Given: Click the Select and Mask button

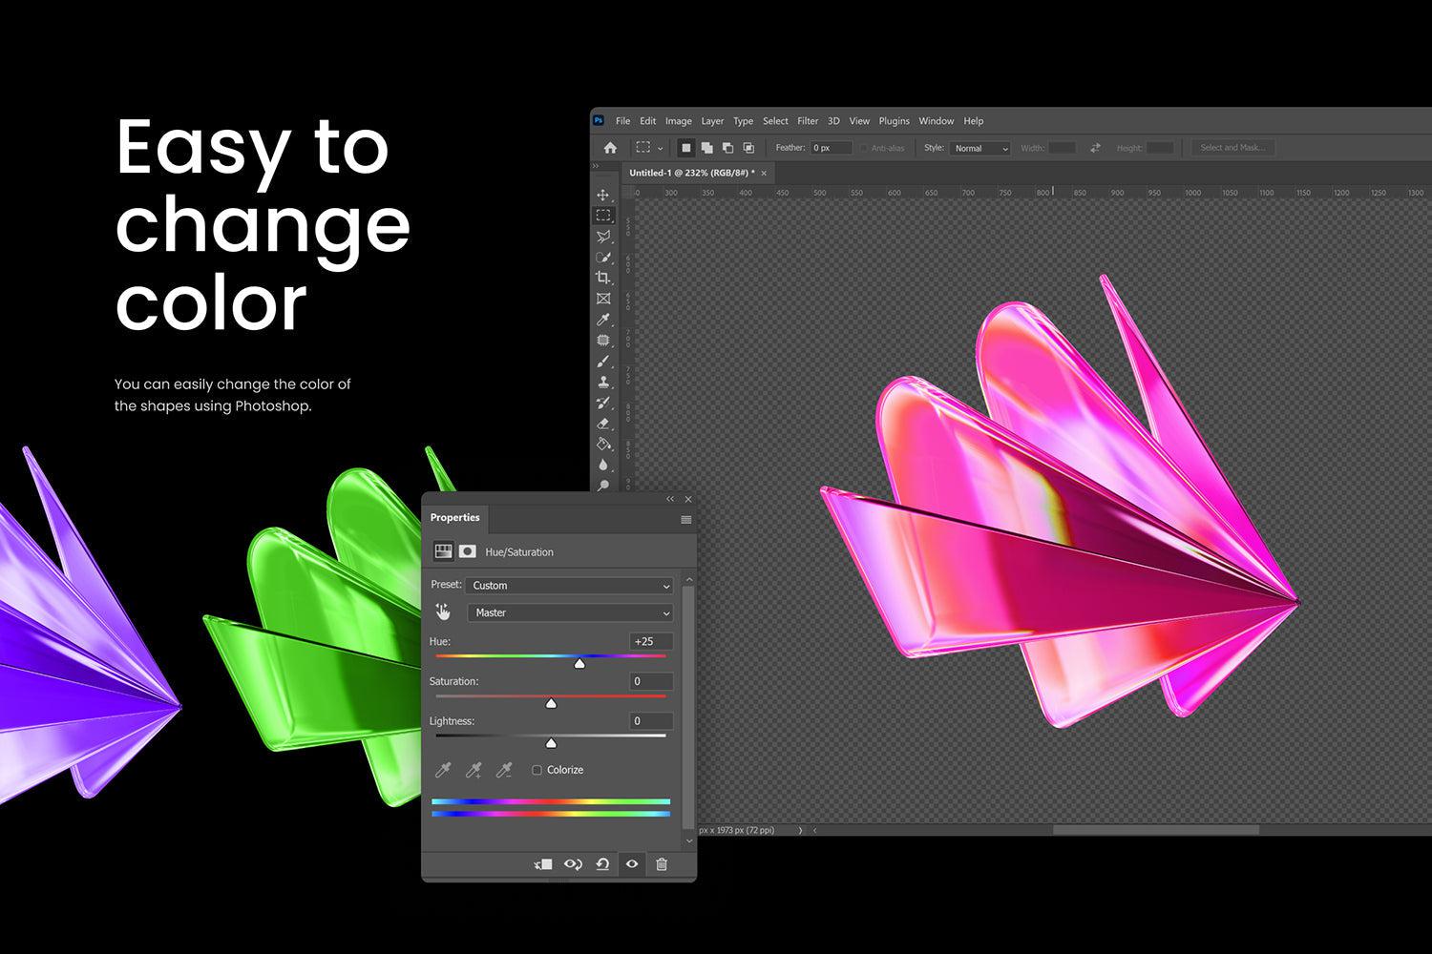Looking at the screenshot, I should click(1232, 148).
